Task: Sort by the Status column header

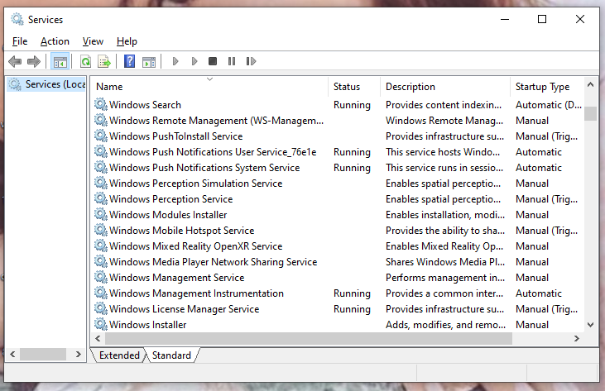Action: click(x=354, y=87)
